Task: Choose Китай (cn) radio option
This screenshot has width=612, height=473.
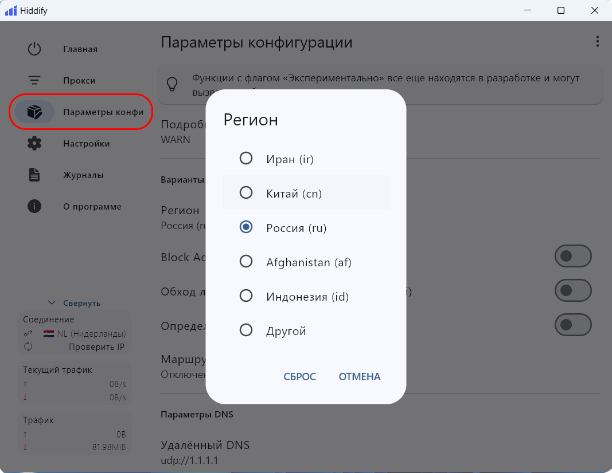Action: pos(246,193)
